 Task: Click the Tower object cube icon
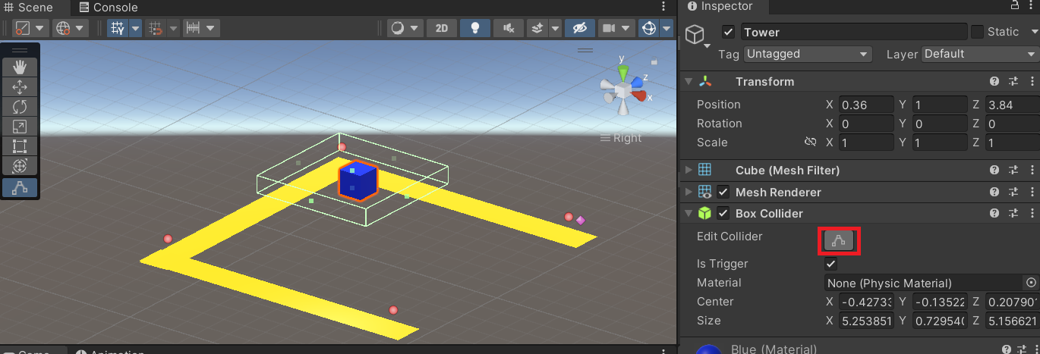pyautogui.click(x=695, y=35)
